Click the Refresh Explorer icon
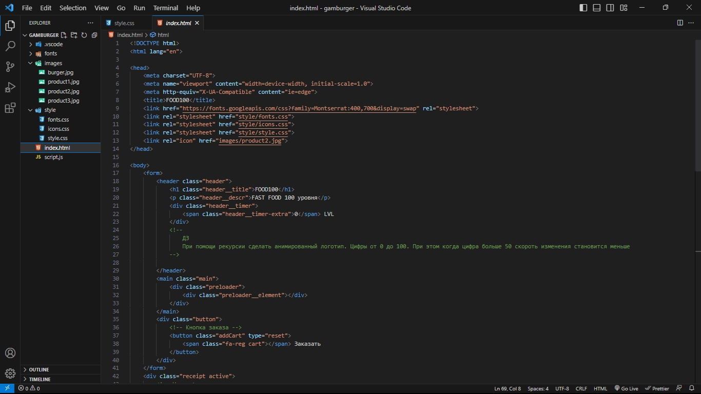This screenshot has width=701, height=394. coord(84,35)
